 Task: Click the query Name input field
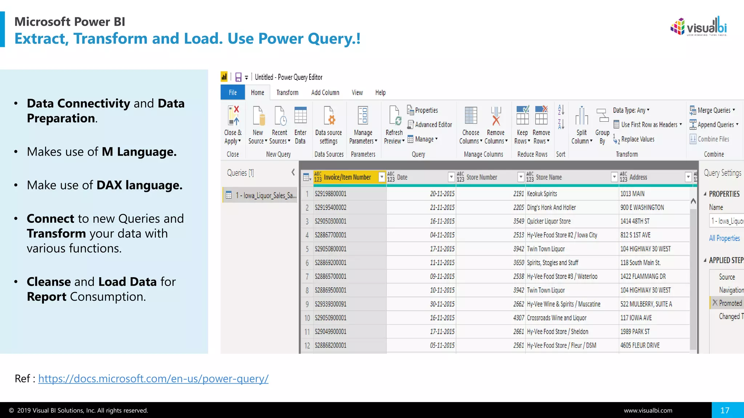(x=727, y=221)
